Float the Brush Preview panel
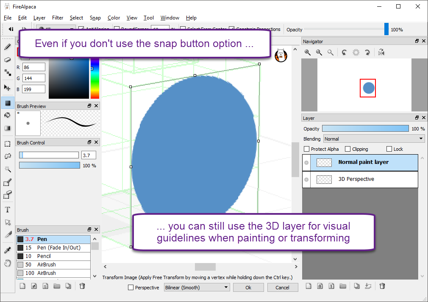 [x=89, y=106]
